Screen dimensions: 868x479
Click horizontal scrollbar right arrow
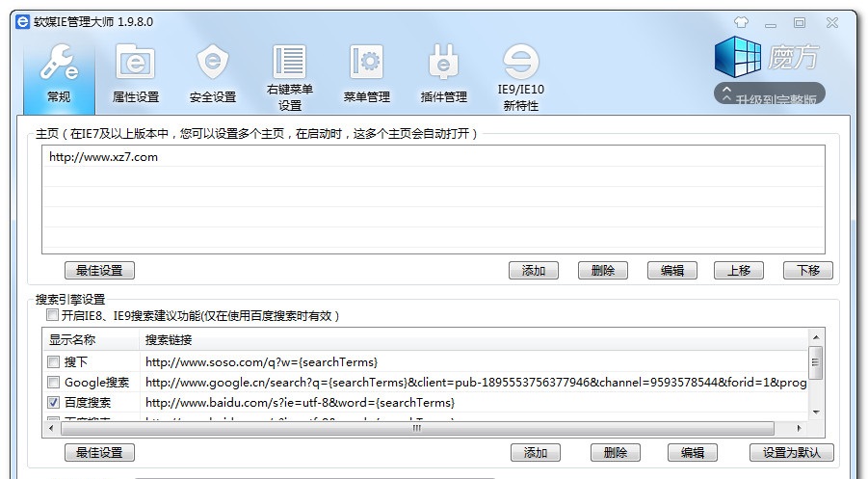coord(799,428)
